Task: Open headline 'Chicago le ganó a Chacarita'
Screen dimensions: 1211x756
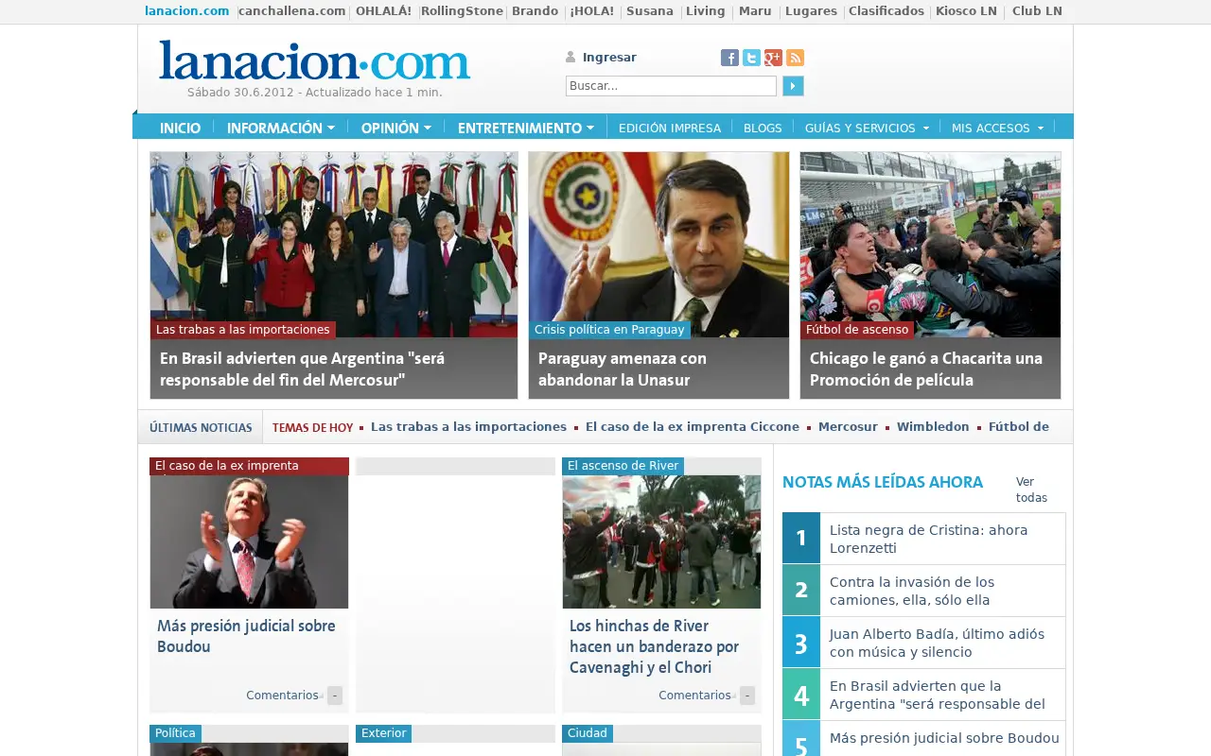Action: (x=926, y=369)
